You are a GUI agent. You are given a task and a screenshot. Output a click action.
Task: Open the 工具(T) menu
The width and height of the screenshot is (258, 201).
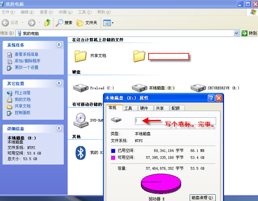click(85, 12)
